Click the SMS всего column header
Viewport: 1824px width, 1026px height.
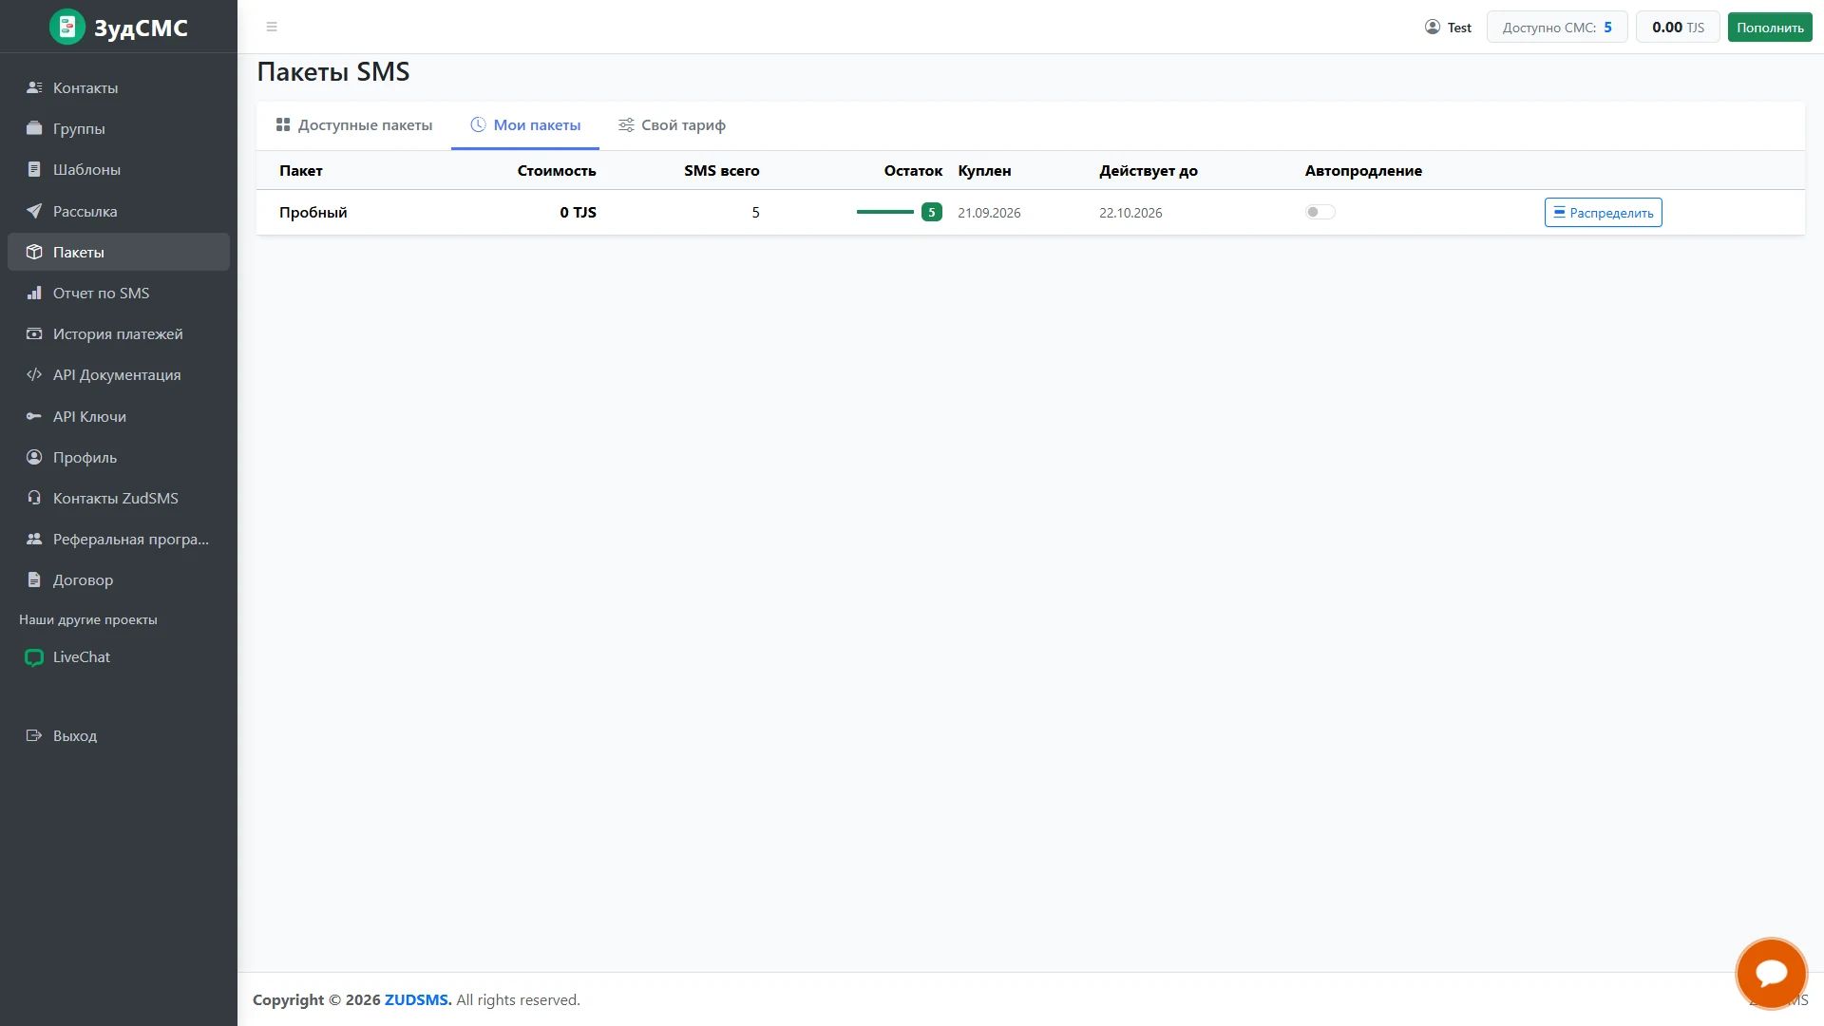[721, 171]
